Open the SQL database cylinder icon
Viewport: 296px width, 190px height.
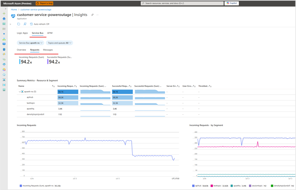pos(4,49)
